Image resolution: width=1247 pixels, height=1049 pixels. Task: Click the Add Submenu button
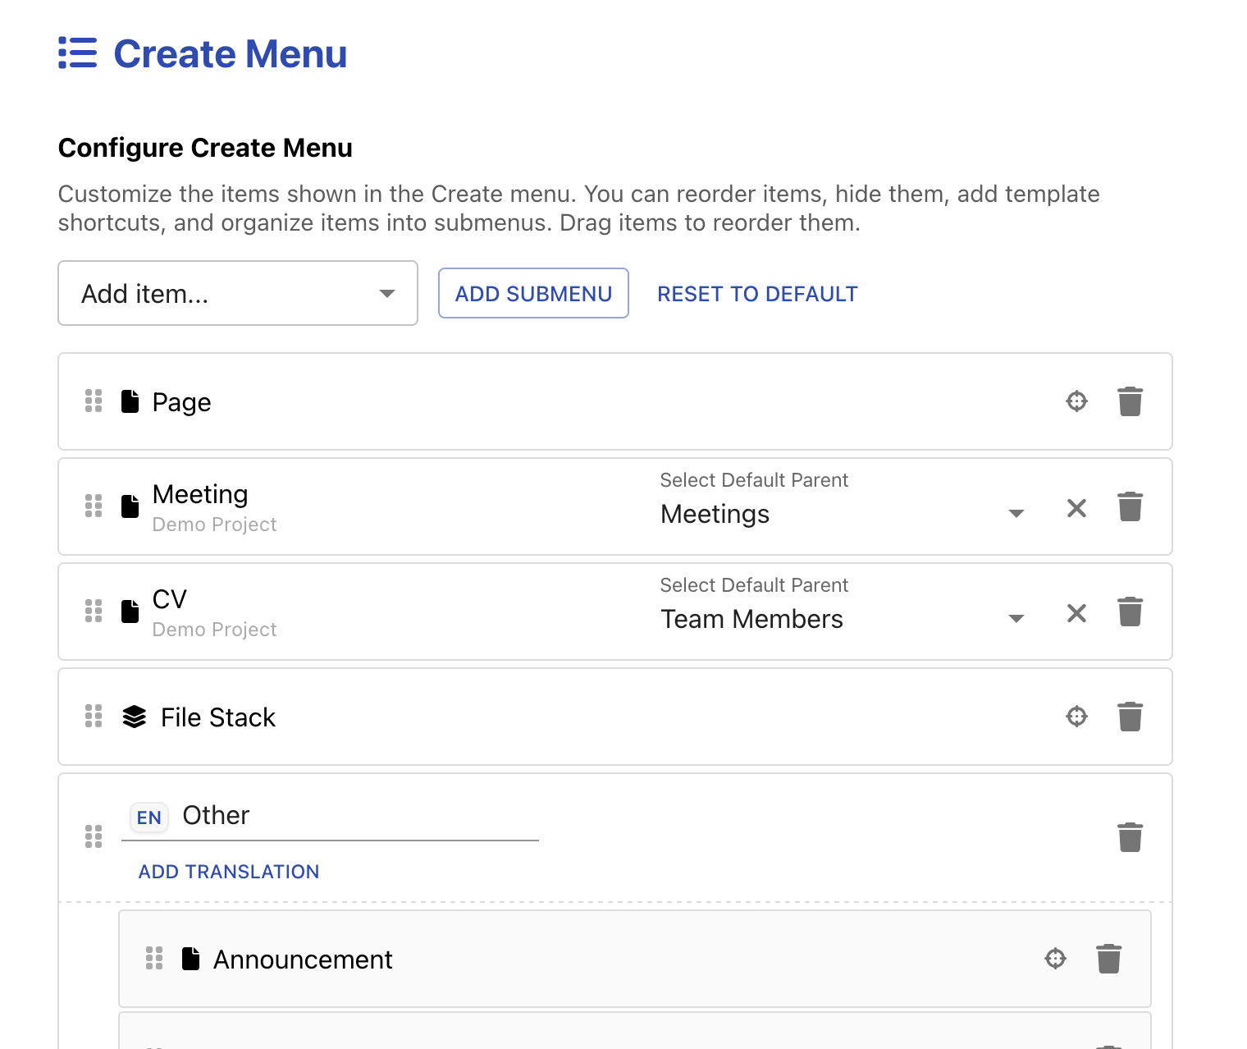(533, 293)
